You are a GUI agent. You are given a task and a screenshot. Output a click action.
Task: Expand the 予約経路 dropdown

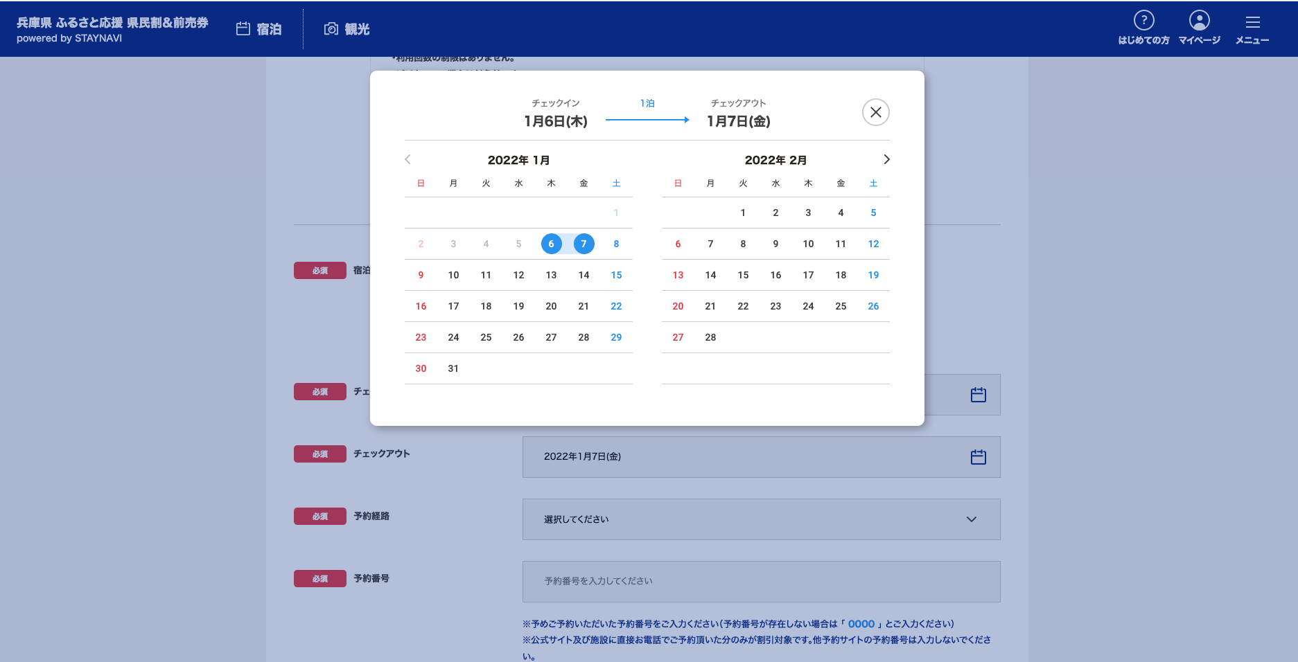tap(761, 519)
